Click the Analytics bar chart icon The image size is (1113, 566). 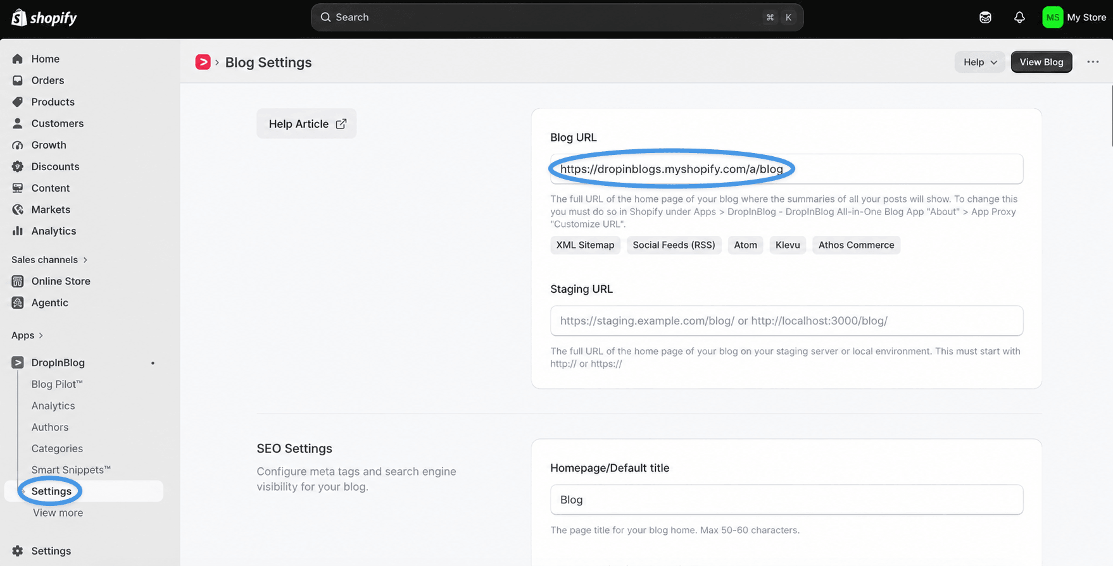coord(18,231)
